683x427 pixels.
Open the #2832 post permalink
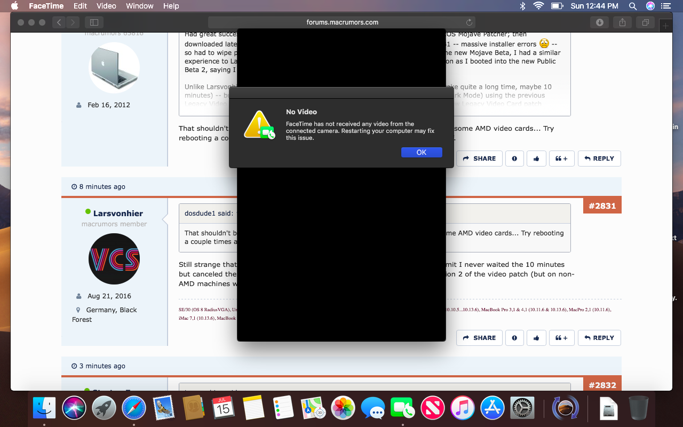coord(602,385)
